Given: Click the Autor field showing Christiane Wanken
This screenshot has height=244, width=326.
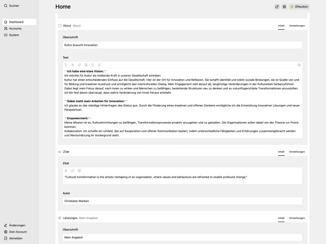Looking at the screenshot, I should [x=181, y=200].
